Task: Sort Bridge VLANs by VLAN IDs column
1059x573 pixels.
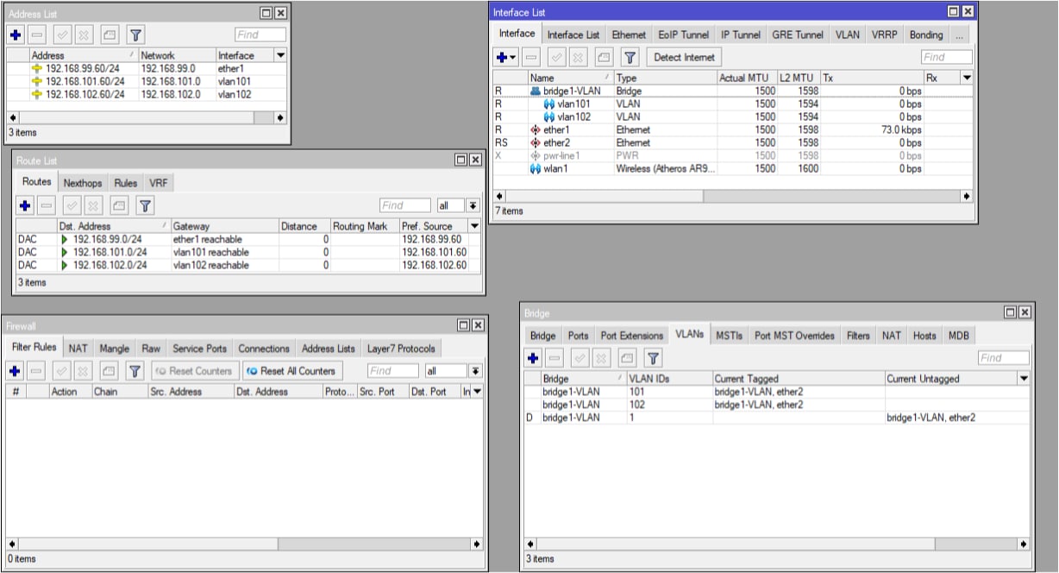Action: [669, 378]
